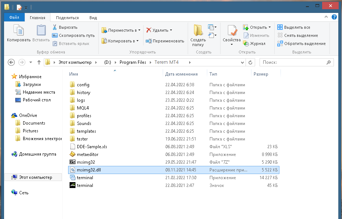Screen dimensions: 342x219
Task: Click the Delete (Удалить) red X icon
Action: pyautogui.click(x=149, y=30)
